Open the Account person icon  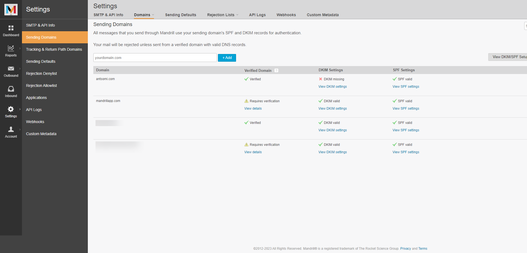(11, 129)
